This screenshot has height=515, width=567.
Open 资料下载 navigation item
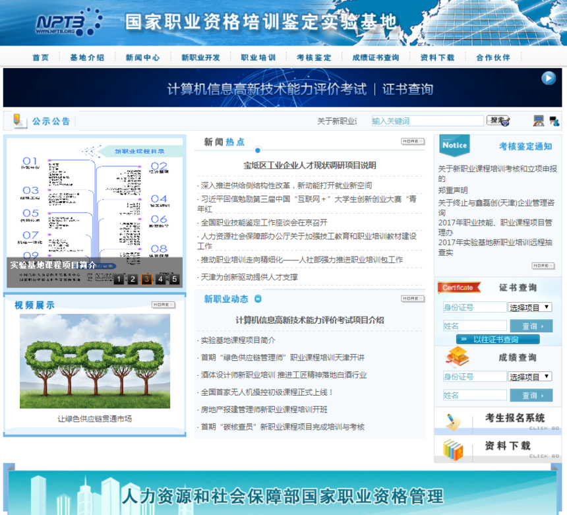coord(437,57)
